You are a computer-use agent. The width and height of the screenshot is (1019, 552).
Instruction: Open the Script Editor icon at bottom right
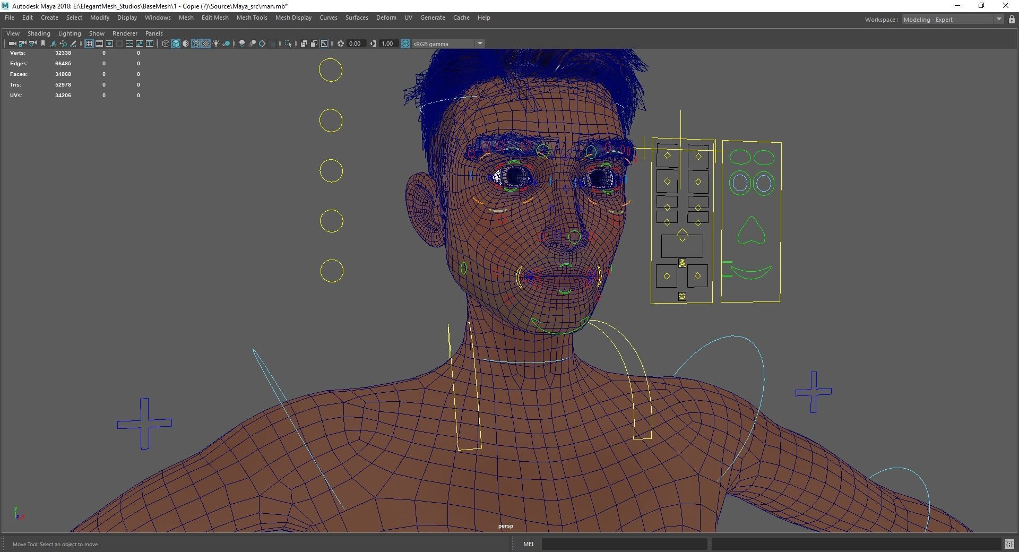[1009, 544]
